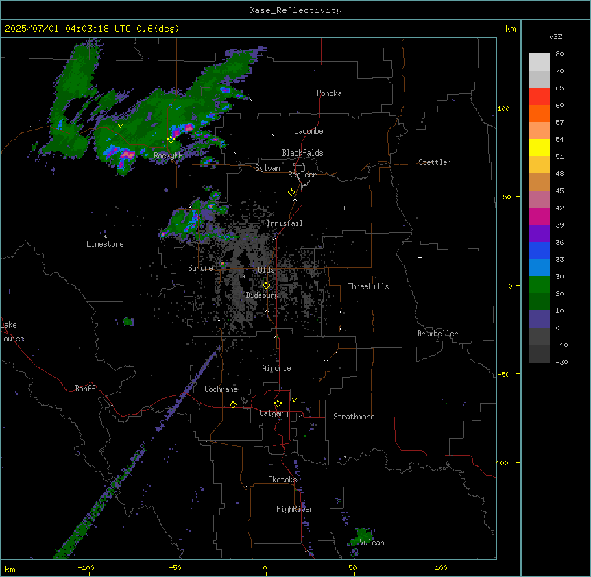Click the Strathmore label

[354, 417]
